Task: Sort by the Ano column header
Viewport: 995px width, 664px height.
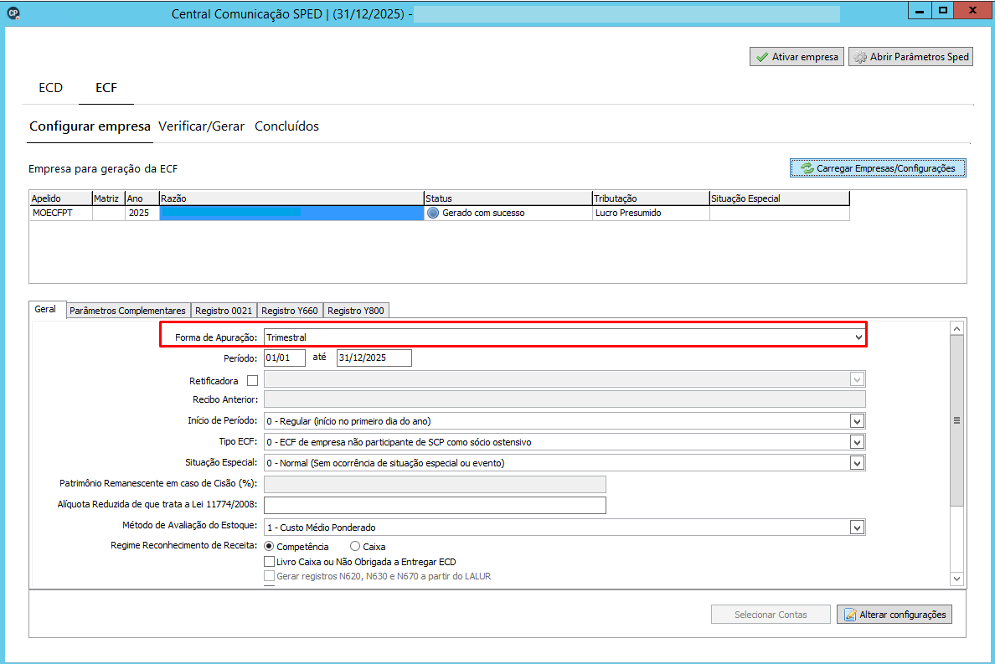Action: pos(142,198)
